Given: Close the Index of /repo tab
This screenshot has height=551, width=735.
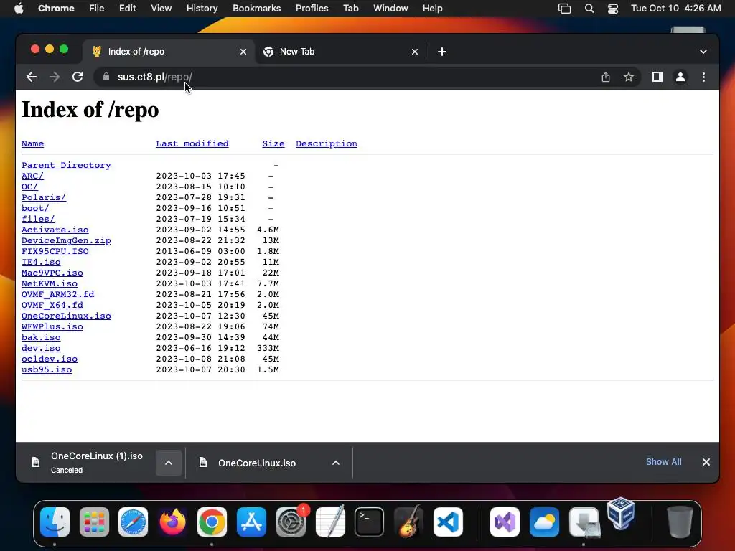Looking at the screenshot, I should (x=243, y=52).
